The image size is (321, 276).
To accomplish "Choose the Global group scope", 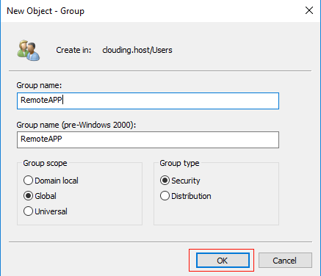I will [x=40, y=196].
